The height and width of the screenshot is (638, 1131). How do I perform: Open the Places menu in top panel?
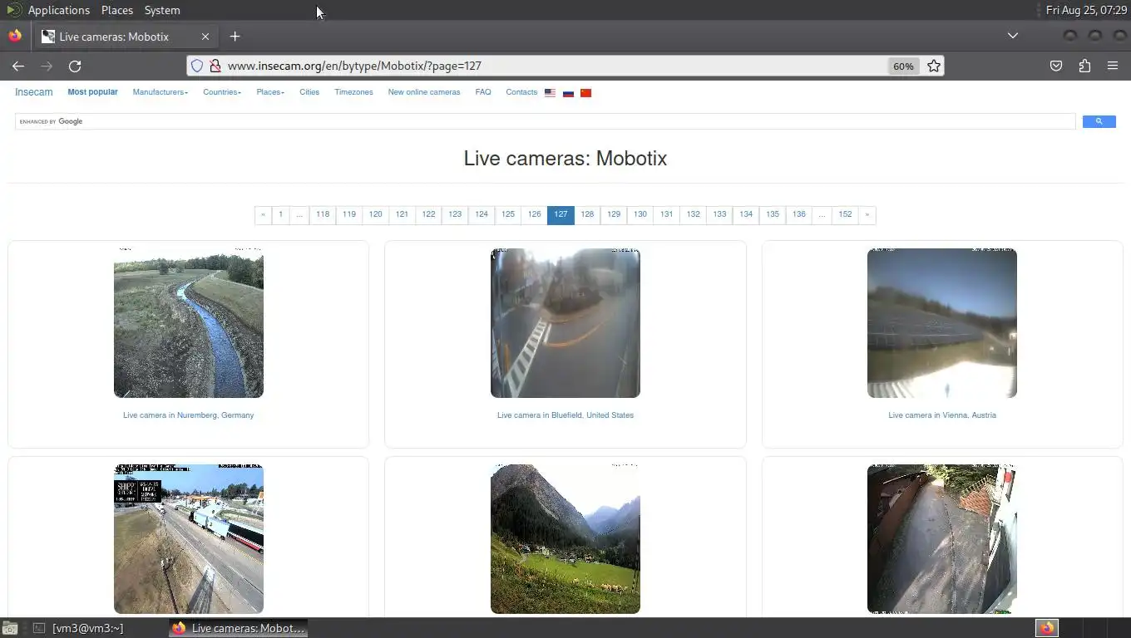click(117, 10)
